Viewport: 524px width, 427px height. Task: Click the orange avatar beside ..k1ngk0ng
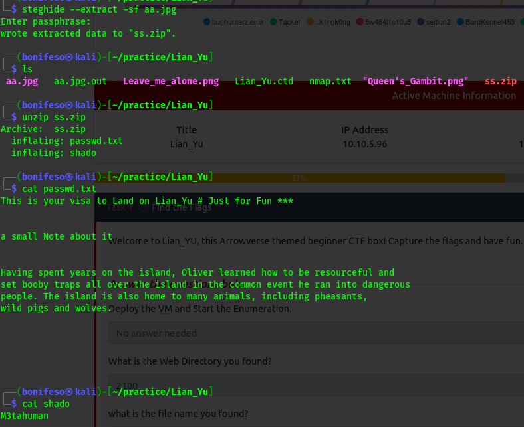[310, 22]
